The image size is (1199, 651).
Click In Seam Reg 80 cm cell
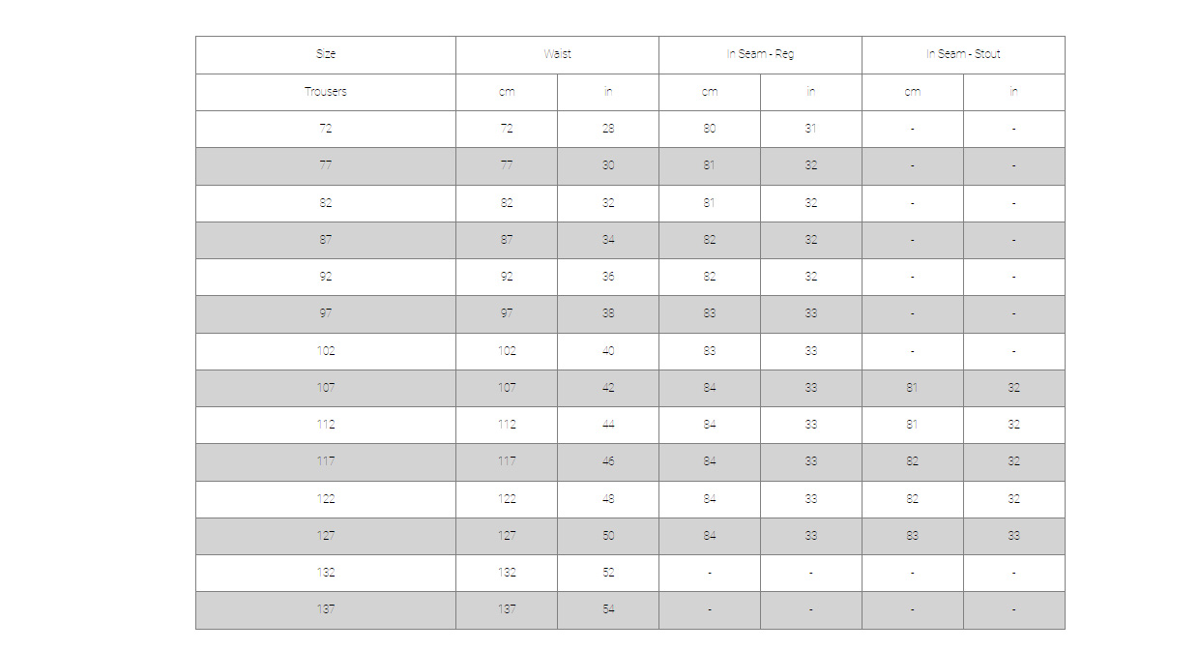coord(710,129)
